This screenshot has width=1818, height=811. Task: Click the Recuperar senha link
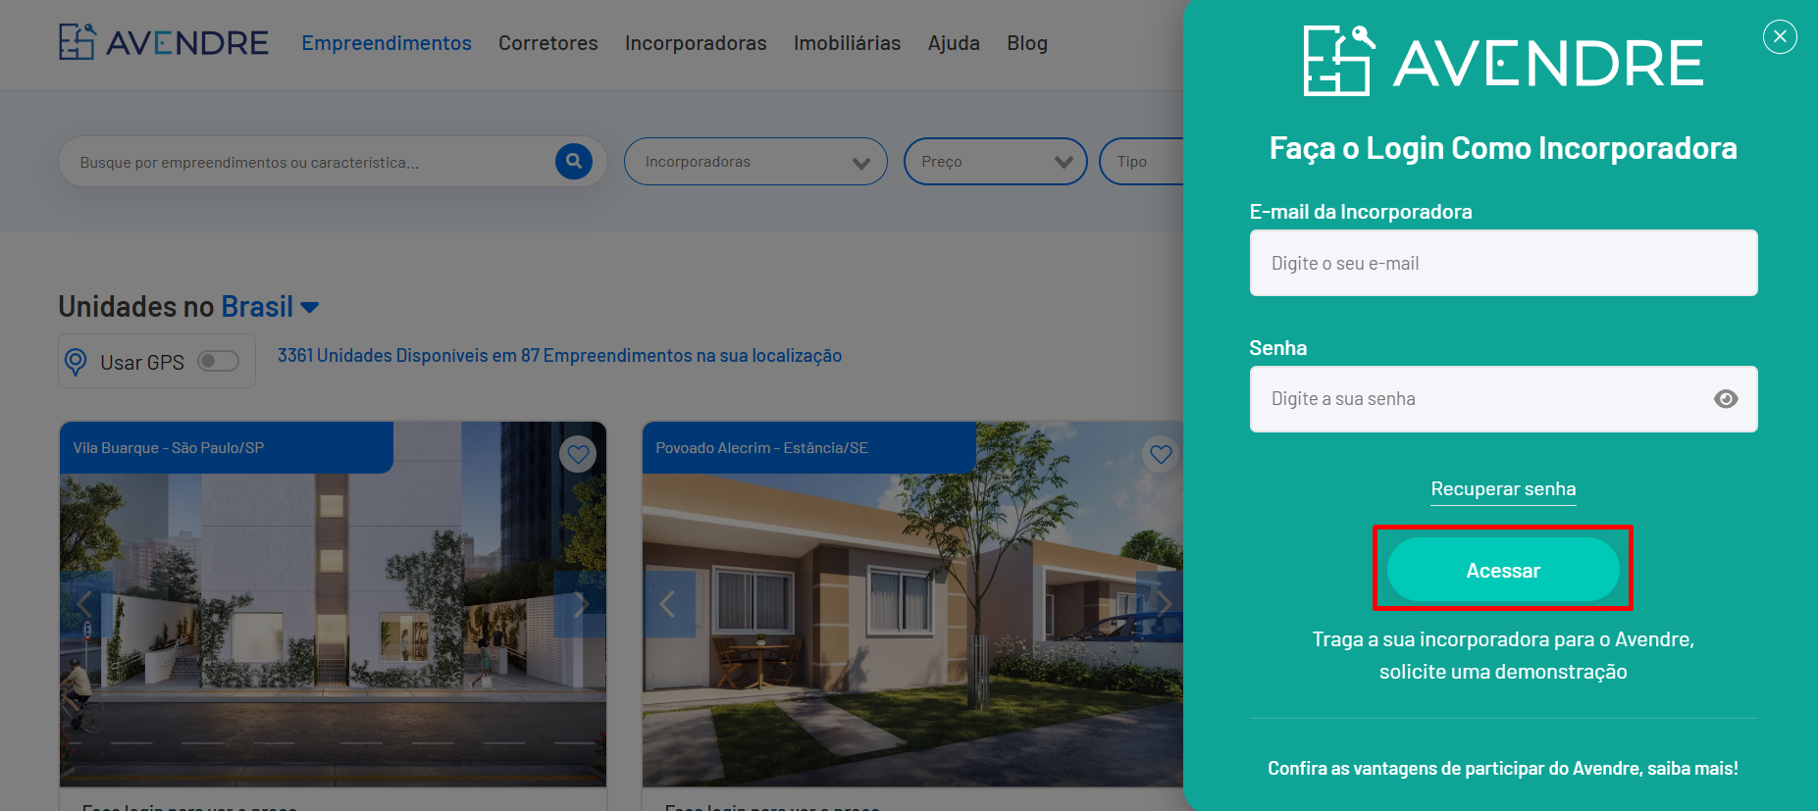1503,488
